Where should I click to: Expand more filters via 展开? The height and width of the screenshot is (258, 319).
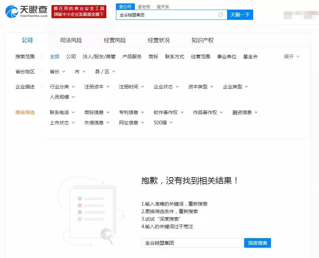(291, 57)
